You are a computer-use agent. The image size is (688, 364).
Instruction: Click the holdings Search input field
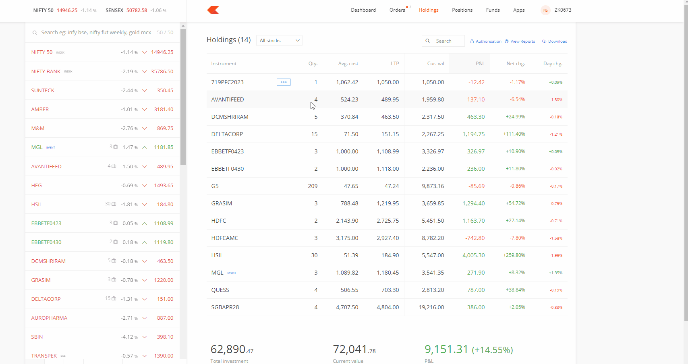[443, 41]
